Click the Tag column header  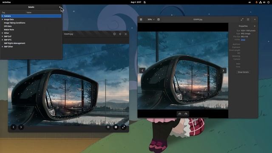click(x=3, y=12)
